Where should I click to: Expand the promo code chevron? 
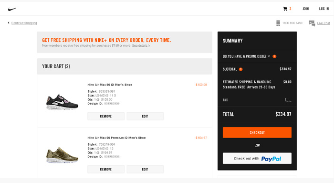coord(269,56)
